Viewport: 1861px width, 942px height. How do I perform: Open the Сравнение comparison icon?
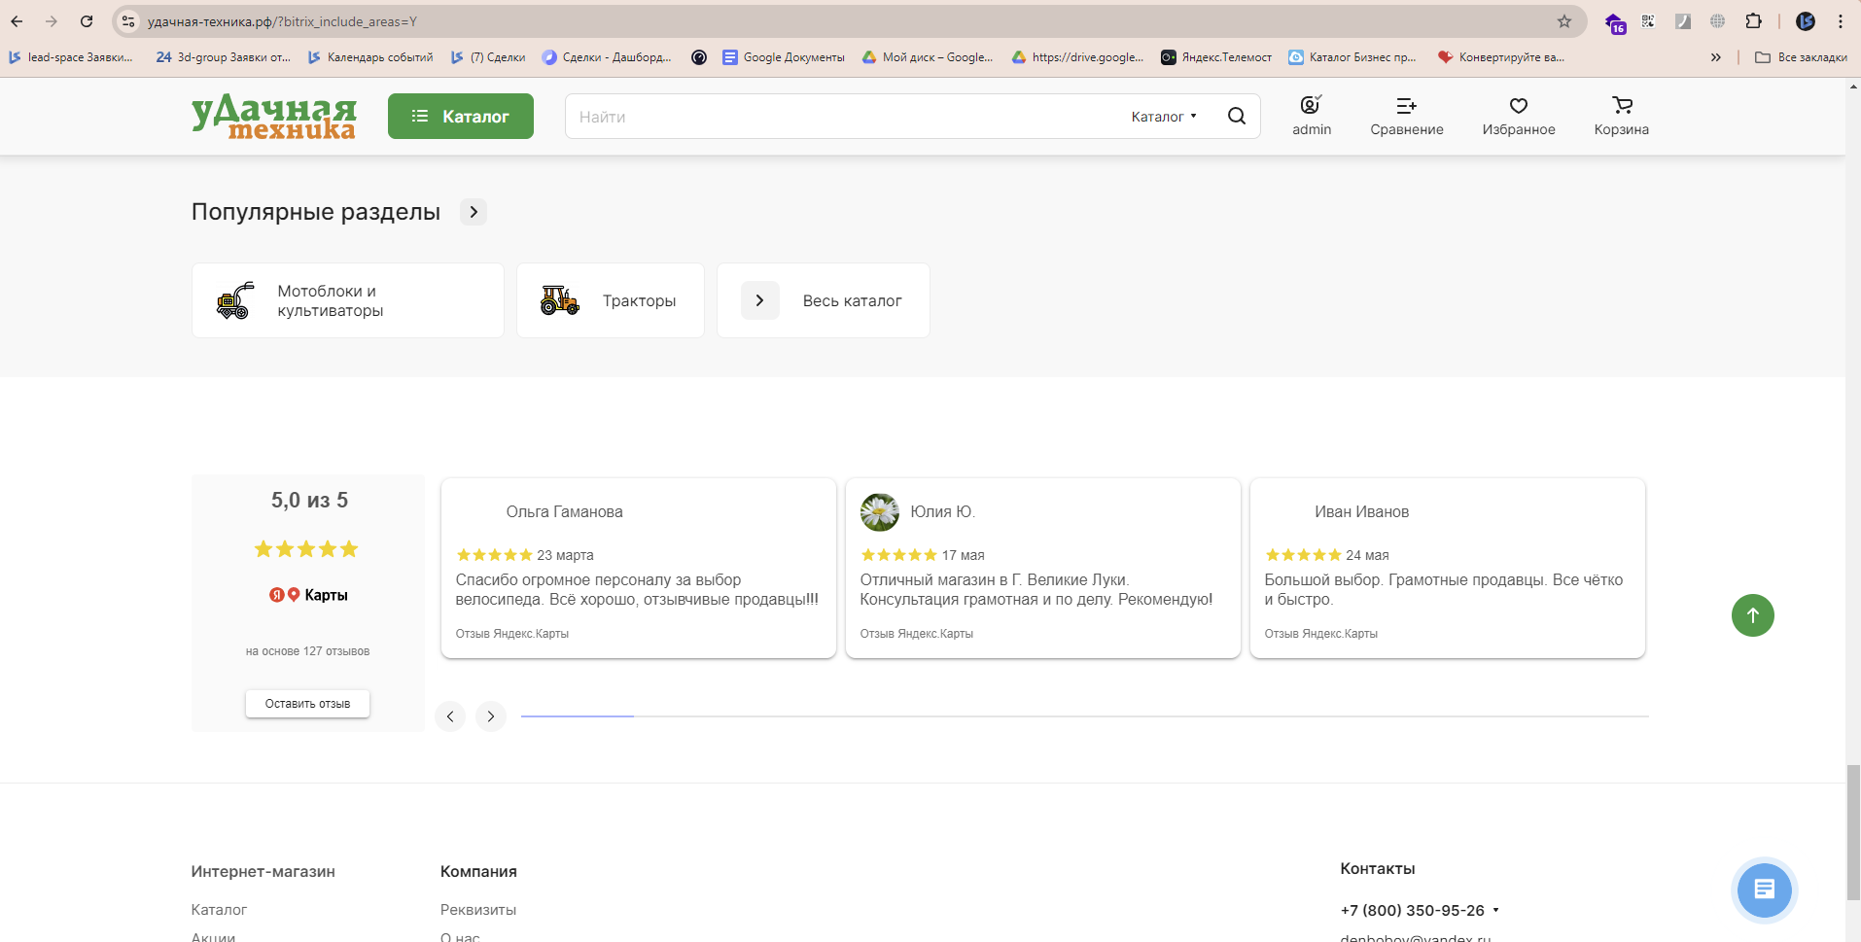[1406, 106]
